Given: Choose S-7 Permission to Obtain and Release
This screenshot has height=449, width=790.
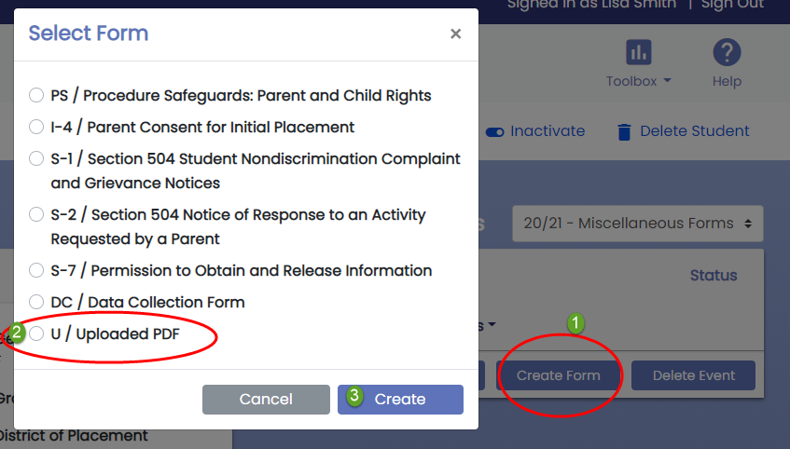Looking at the screenshot, I should (36, 270).
